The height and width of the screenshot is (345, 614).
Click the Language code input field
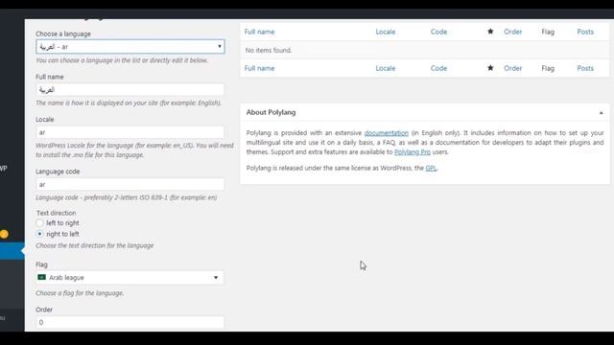click(130, 184)
